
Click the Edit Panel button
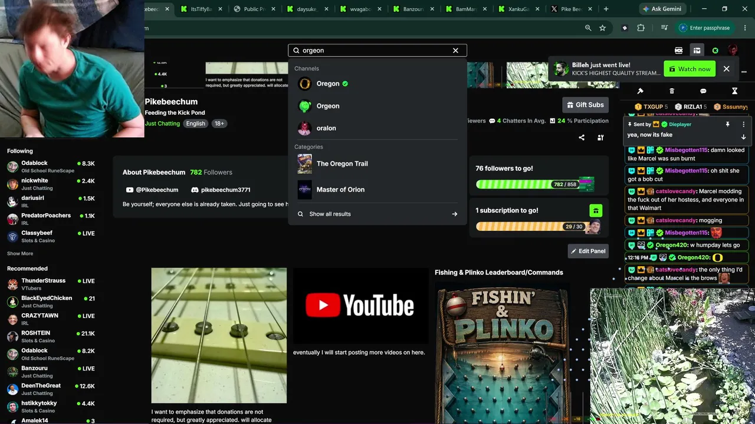pos(588,251)
